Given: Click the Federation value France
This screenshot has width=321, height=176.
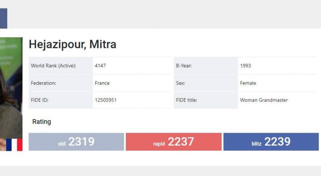Looking at the screenshot, I should tap(102, 83).
